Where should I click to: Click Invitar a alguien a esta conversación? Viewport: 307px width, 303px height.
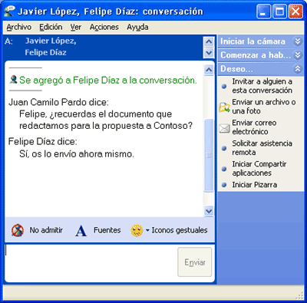coord(262,86)
